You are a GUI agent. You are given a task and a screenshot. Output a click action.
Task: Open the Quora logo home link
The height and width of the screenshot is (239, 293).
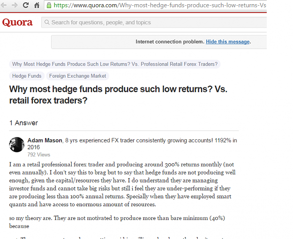[17, 22]
